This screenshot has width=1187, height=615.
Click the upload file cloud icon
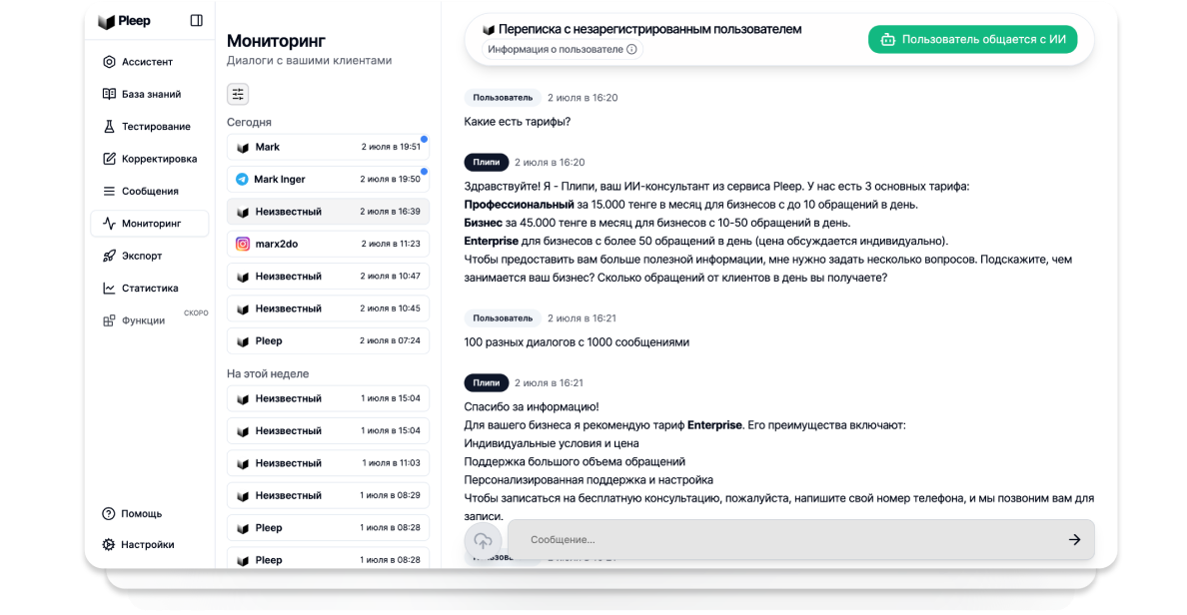tap(483, 540)
